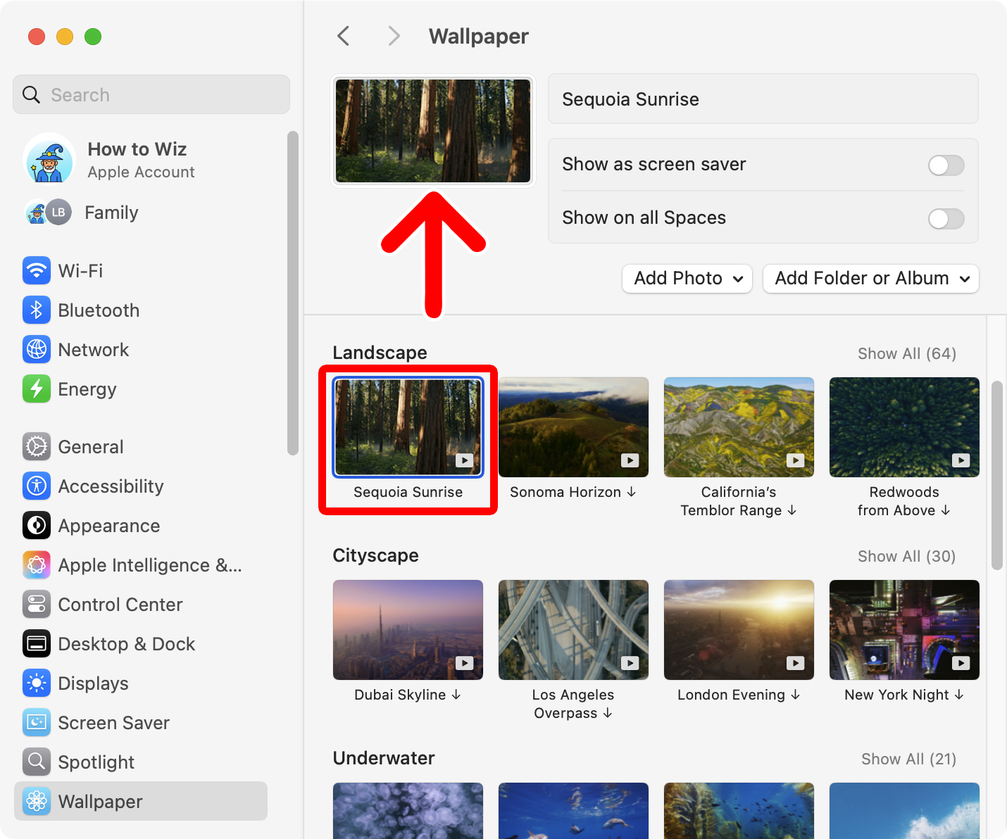Enable Show as screen saver

pos(946,165)
